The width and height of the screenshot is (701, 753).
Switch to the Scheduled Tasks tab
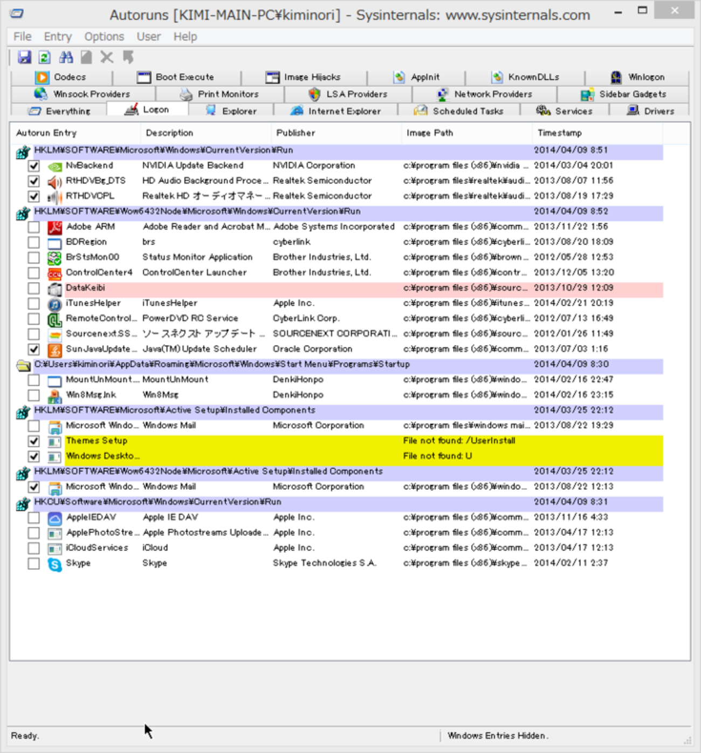pyautogui.click(x=459, y=111)
